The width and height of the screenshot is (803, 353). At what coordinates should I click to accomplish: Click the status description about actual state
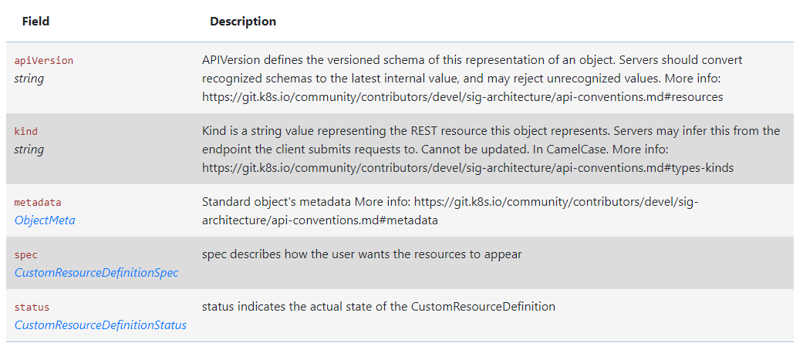coord(378,307)
